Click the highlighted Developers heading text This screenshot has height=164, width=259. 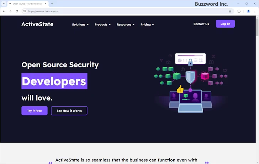pyautogui.click(x=54, y=81)
